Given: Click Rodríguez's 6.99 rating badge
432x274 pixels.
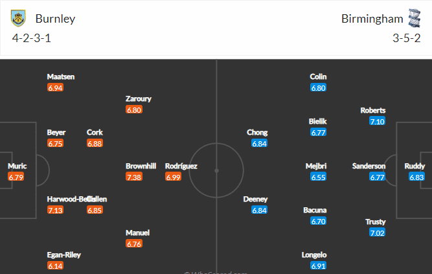Looking at the screenshot, I should click(174, 177).
